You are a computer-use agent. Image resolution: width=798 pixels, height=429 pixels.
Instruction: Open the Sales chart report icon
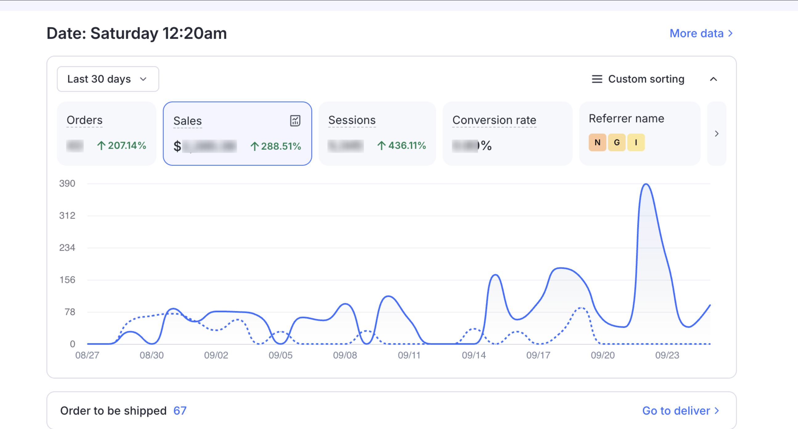(295, 121)
